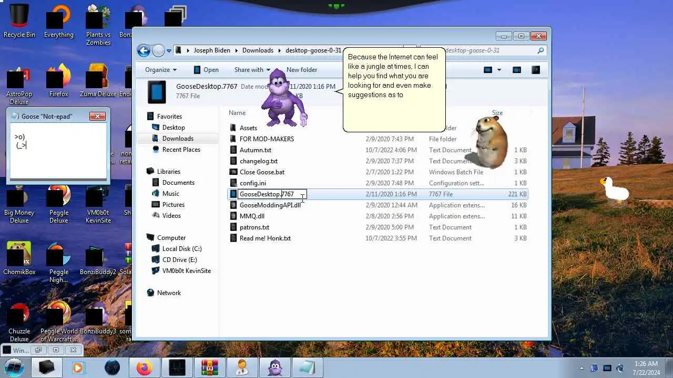Viewport: 673px width, 378px height.
Task: Open the Peggle Deluxe desktop shortcut
Action: tap(58, 203)
